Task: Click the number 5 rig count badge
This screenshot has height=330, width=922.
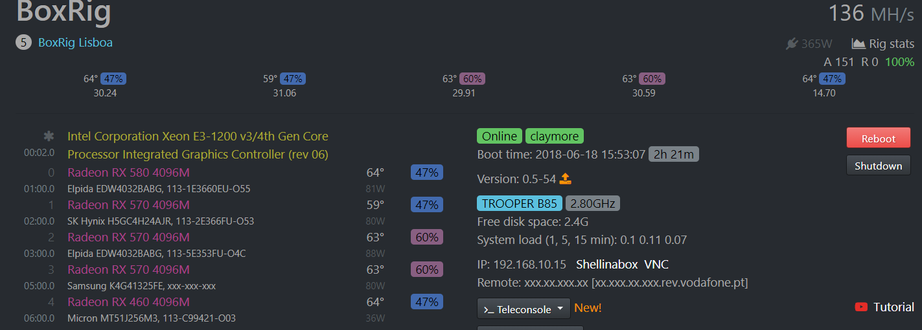Action: point(24,43)
